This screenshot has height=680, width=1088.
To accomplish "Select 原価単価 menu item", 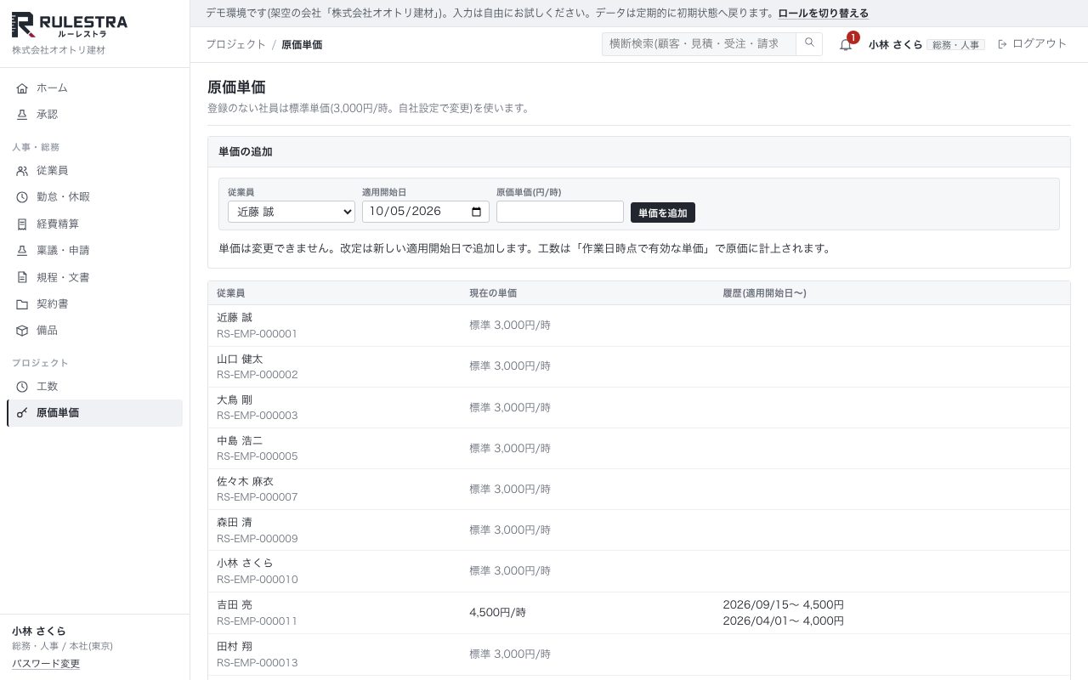I will click(x=94, y=413).
